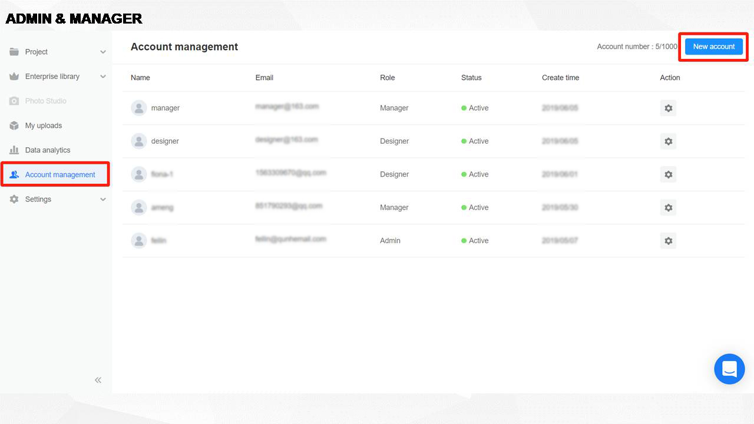Click the designer@163.com email cell

(286, 140)
